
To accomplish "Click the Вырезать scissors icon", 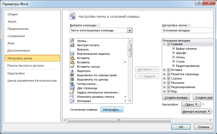I will (x=72, y=71).
